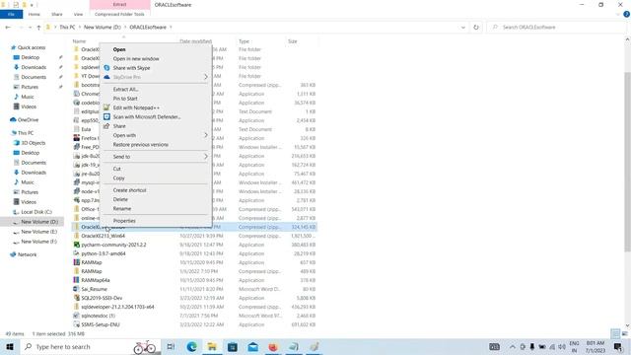
Task: Sort by the Type column header
Action: point(244,41)
